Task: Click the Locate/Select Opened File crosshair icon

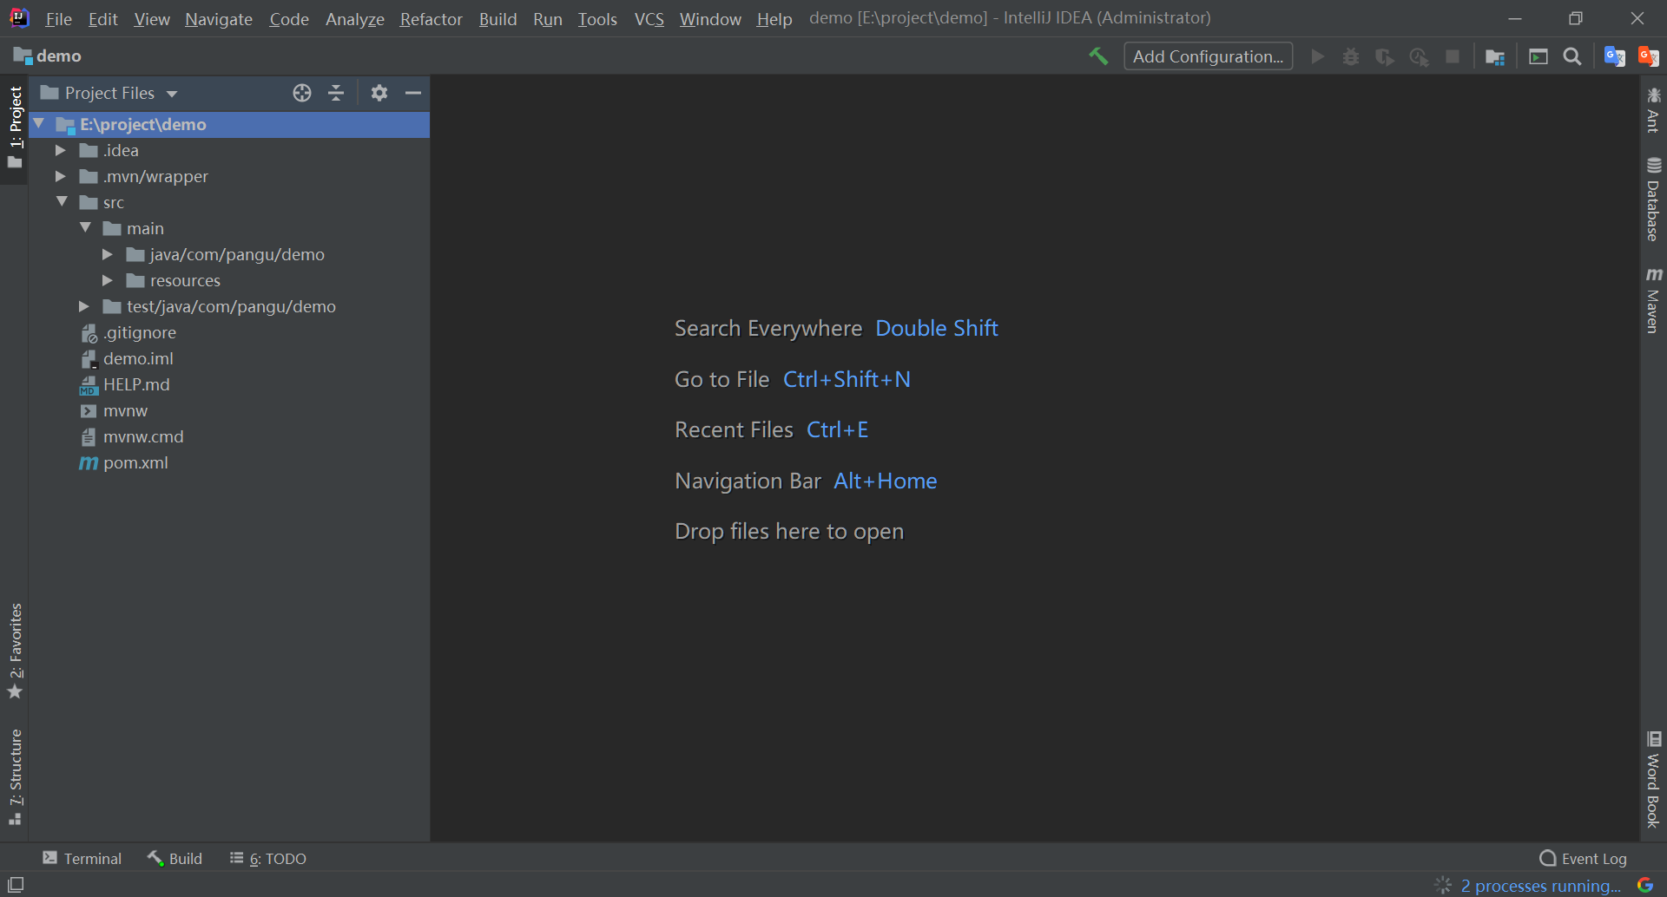Action: [x=302, y=93]
